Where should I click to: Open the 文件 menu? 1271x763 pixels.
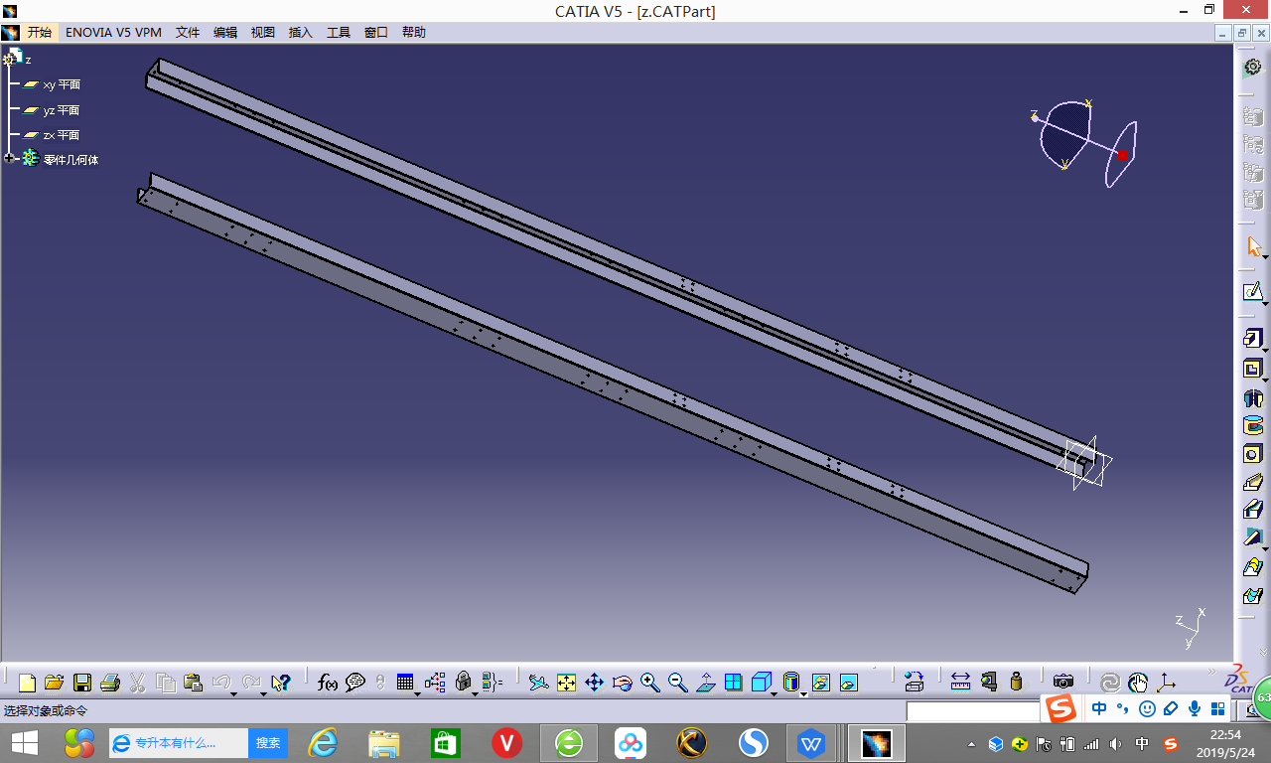point(188,32)
